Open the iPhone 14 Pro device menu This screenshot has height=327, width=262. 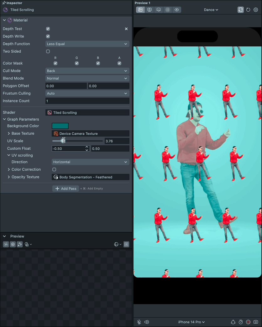[191, 322]
